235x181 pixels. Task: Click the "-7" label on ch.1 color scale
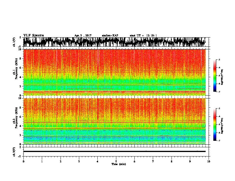coord(219,92)
